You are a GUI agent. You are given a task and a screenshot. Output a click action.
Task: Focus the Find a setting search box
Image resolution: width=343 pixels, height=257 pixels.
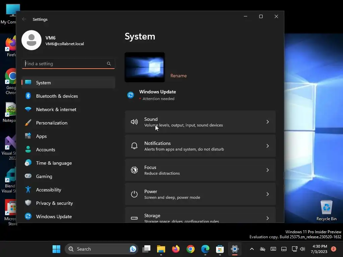click(68, 64)
